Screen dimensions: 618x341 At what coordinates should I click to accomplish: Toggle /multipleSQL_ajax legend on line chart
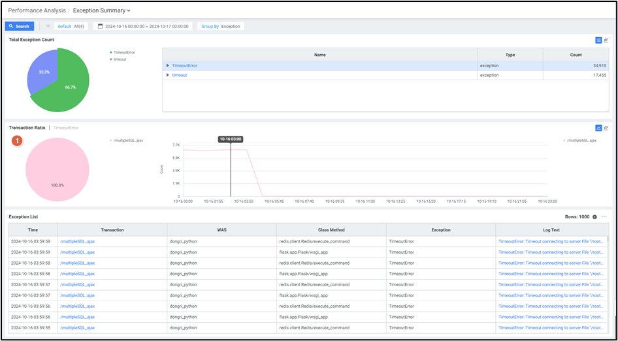pos(580,140)
